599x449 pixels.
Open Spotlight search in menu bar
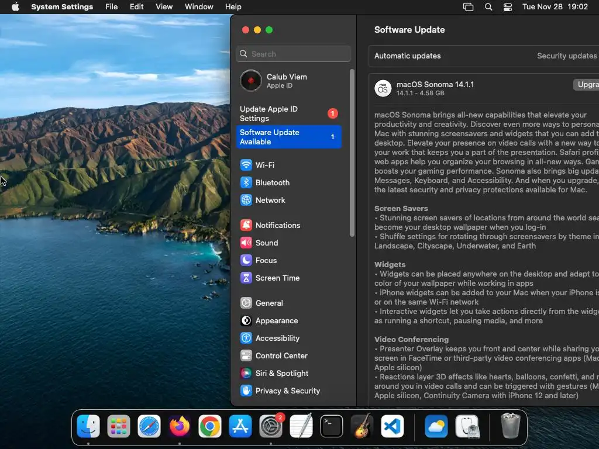click(x=488, y=7)
